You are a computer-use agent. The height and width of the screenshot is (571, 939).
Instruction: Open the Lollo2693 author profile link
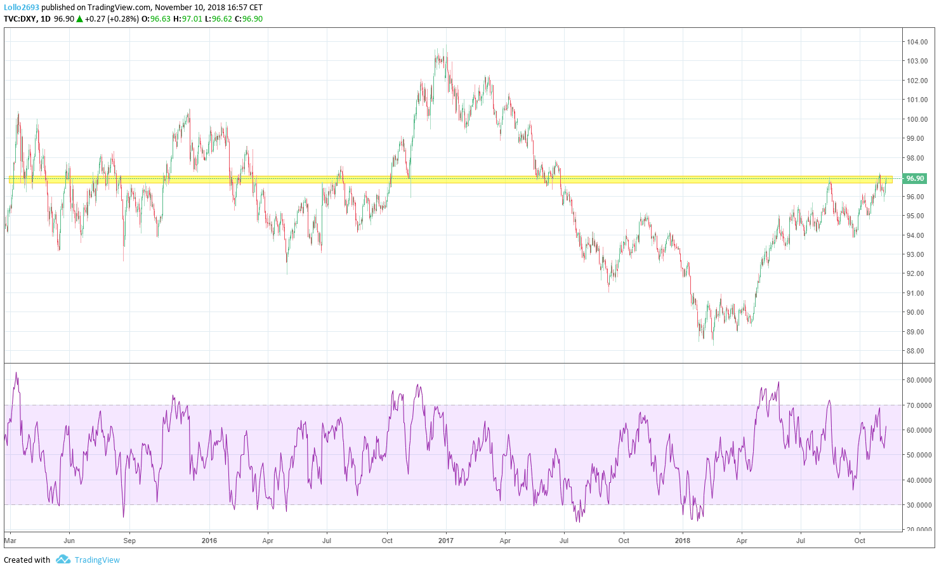tap(22, 8)
